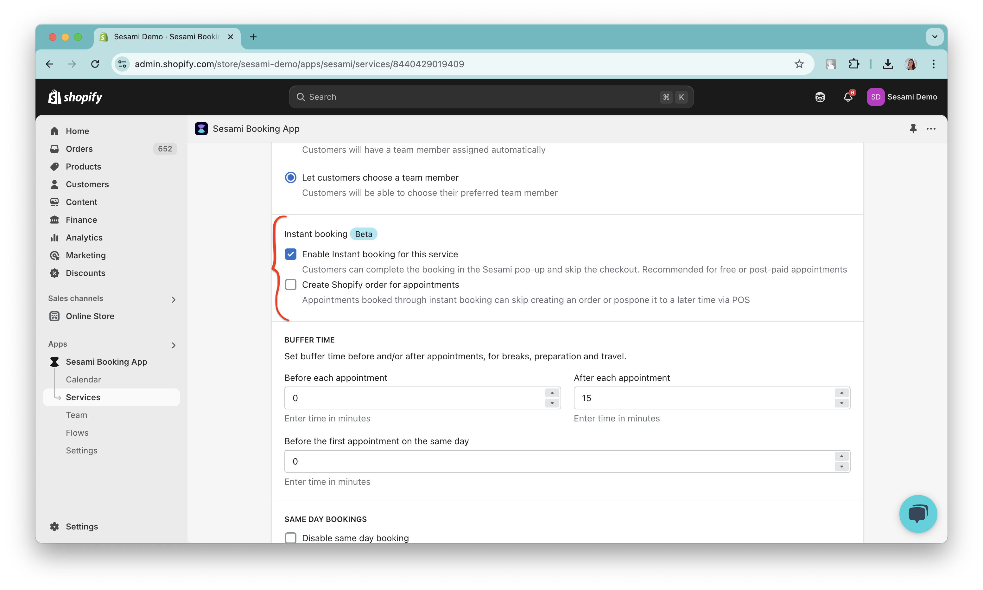
Task: Open browser downloads icon
Action: click(888, 64)
